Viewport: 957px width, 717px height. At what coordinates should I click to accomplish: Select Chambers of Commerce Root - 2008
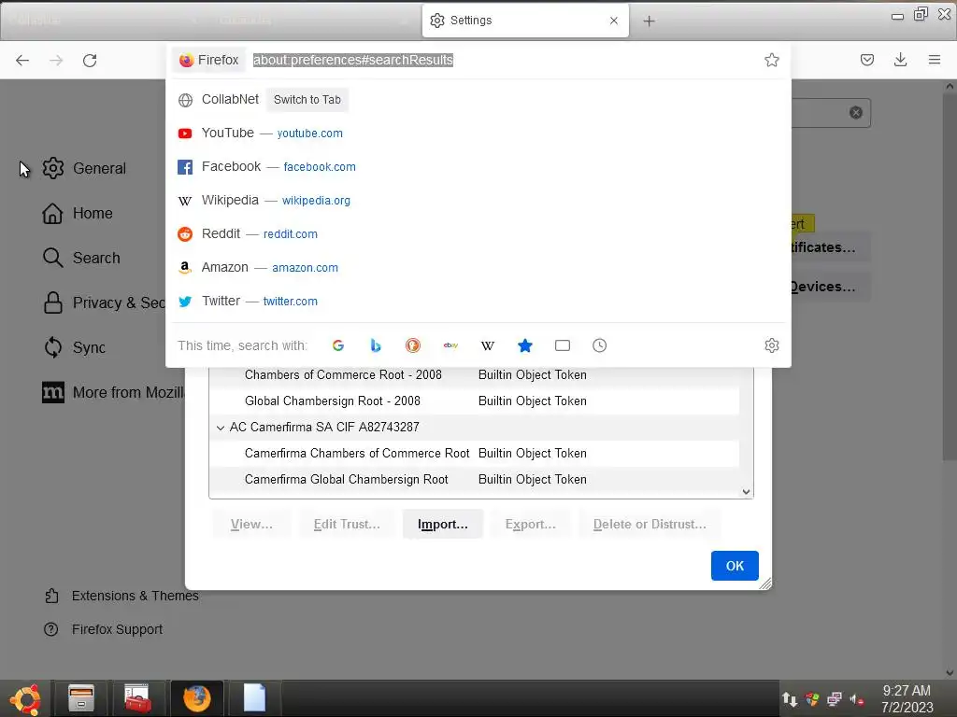click(x=474, y=375)
